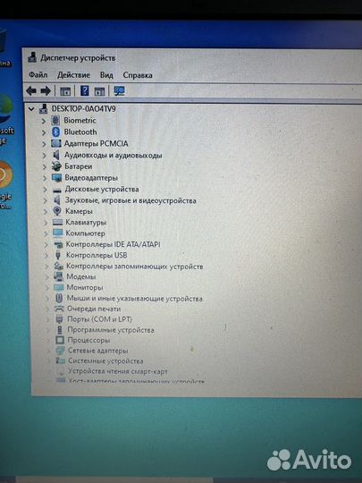The width and height of the screenshot is (362, 483).
Task: Click the Клавиатуры keyboard icon
Action: (x=57, y=222)
